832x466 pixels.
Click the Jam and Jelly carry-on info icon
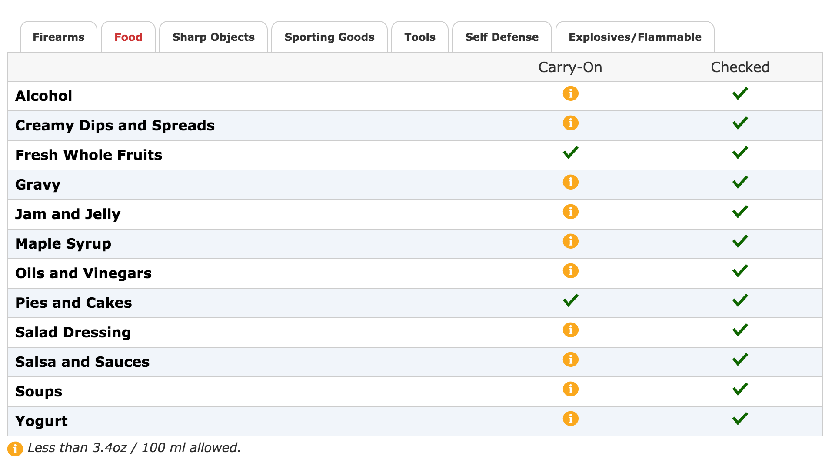[570, 212]
